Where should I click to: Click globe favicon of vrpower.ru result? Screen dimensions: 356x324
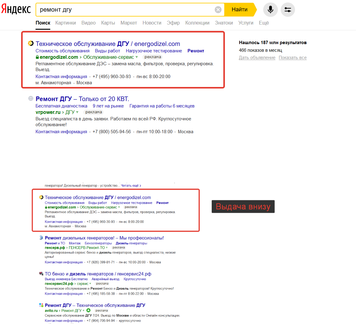(x=31, y=98)
